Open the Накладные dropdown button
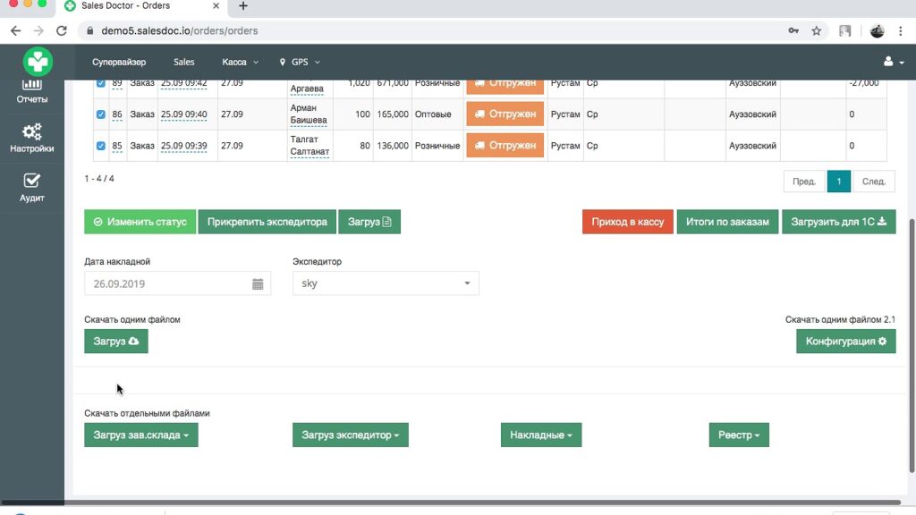The height and width of the screenshot is (515, 916). (540, 435)
